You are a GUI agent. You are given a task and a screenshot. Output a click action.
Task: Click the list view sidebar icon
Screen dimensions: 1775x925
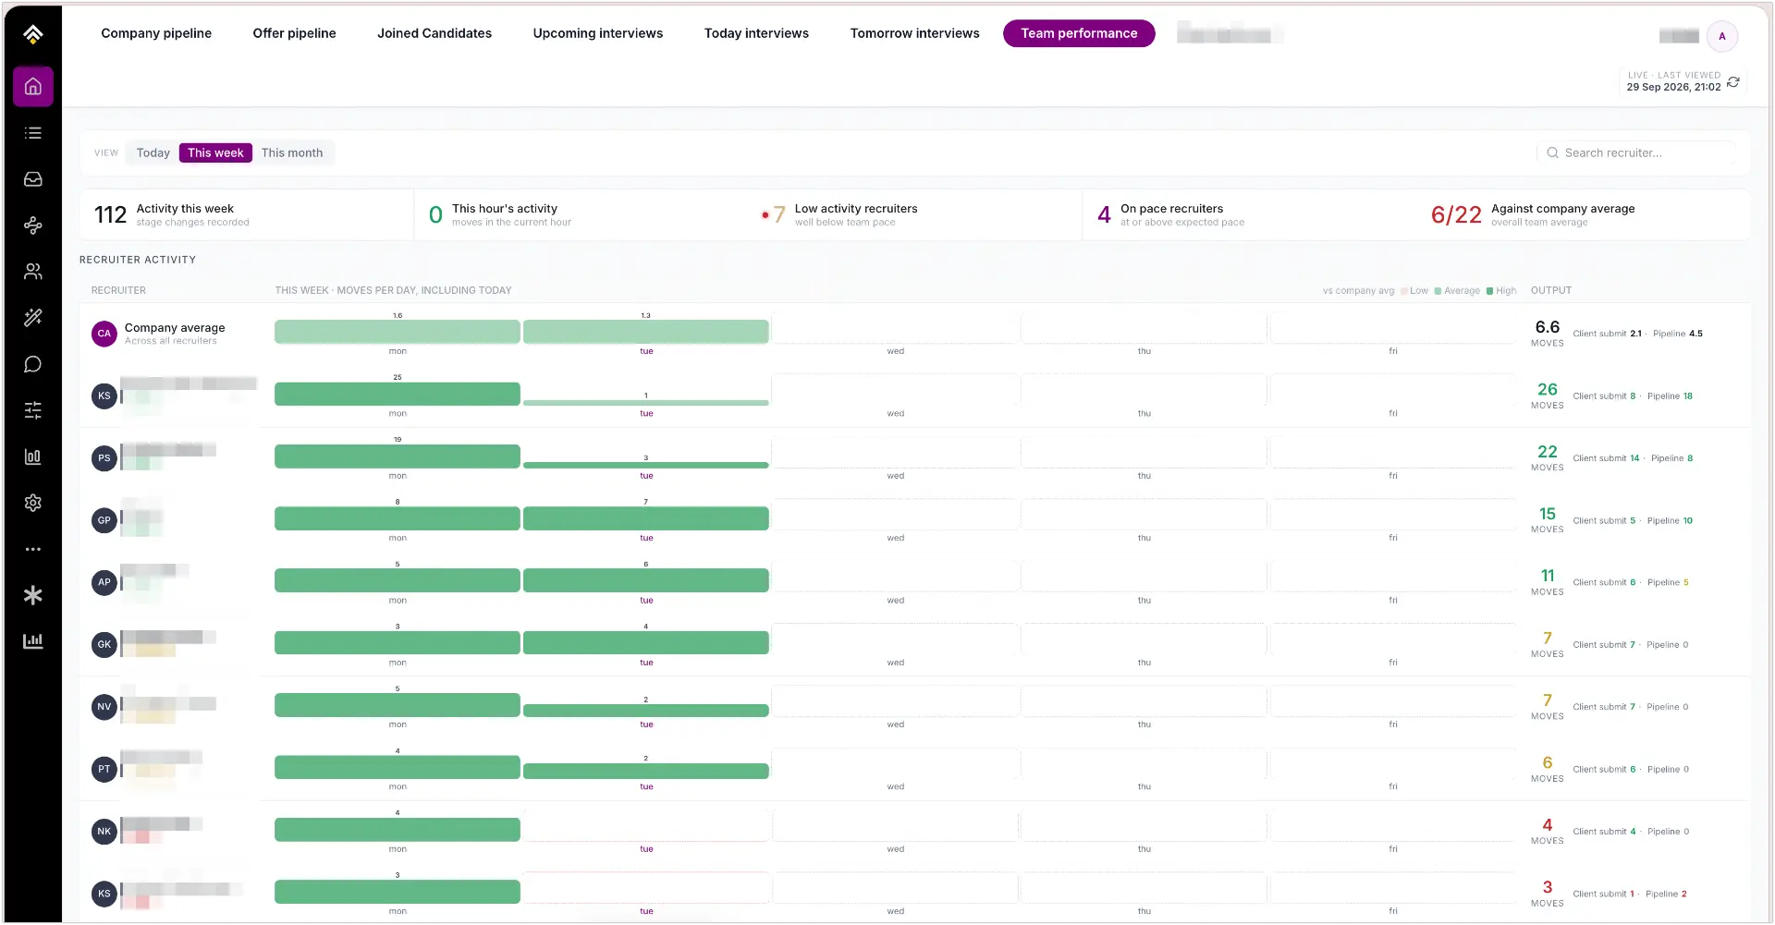(33, 133)
